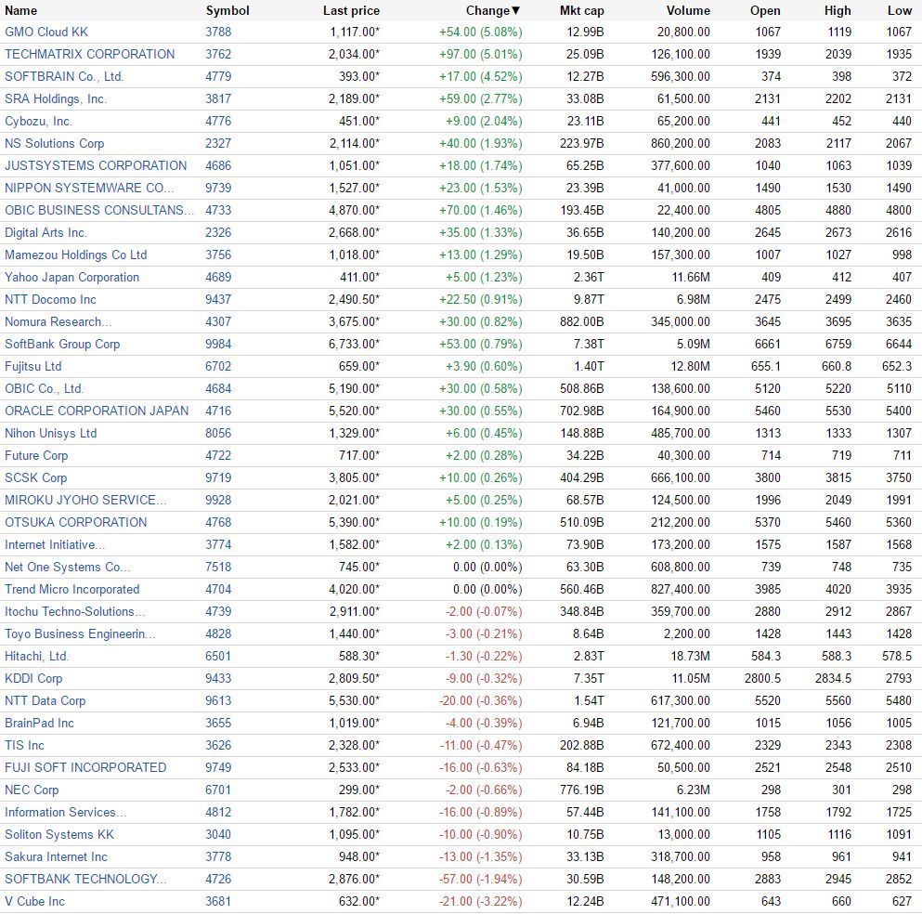Open NTT Docomo Inc link
Image resolution: width=922 pixels, height=914 pixels.
tap(50, 300)
